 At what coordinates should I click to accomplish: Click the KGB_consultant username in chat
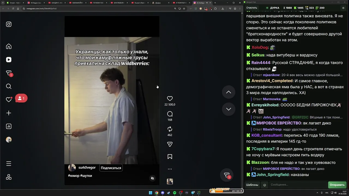pyautogui.click(x=267, y=135)
